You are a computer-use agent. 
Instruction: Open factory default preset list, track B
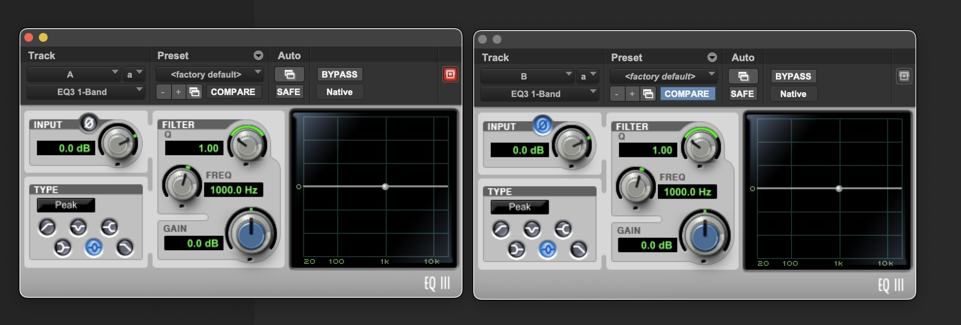tap(663, 76)
